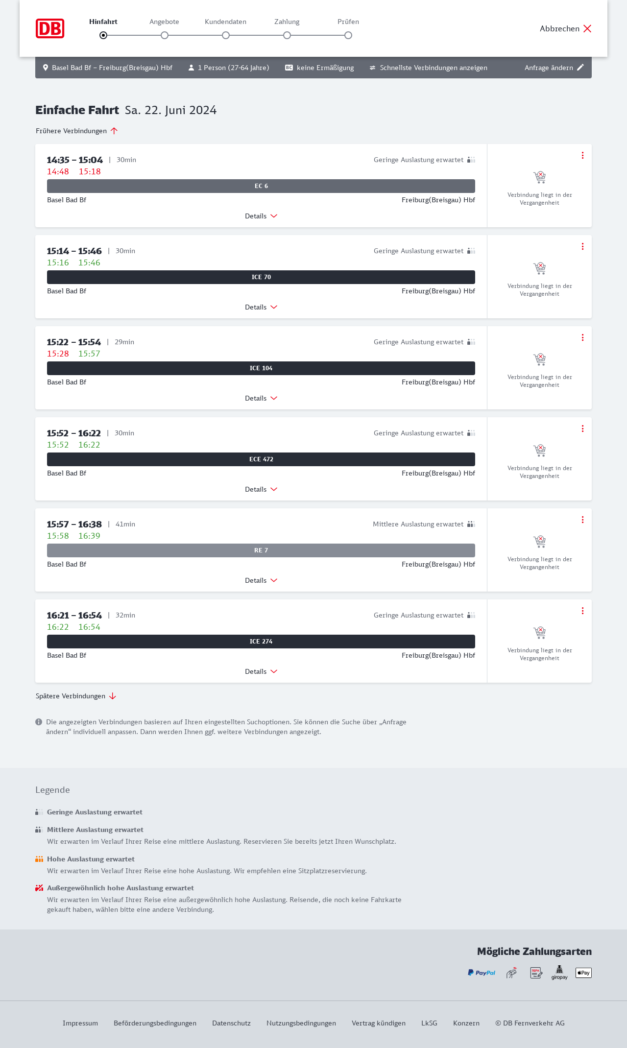This screenshot has height=1048, width=627.
Task: Load Spätere Verbindungen
Action: point(76,696)
